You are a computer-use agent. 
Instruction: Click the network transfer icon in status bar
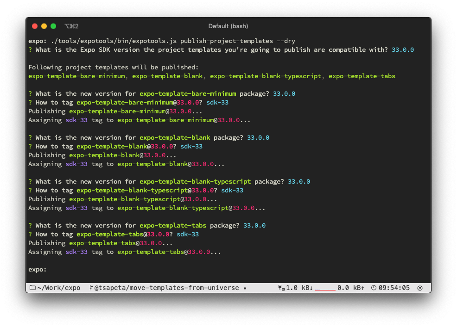pos(281,288)
